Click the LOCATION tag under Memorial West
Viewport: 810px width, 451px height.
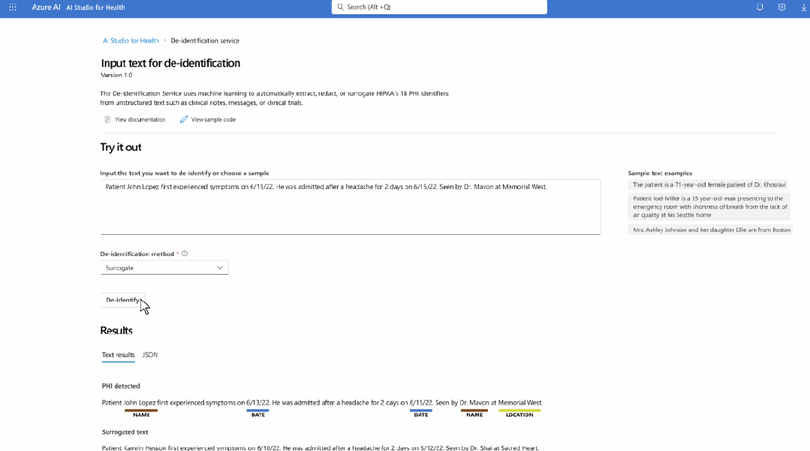(x=519, y=414)
